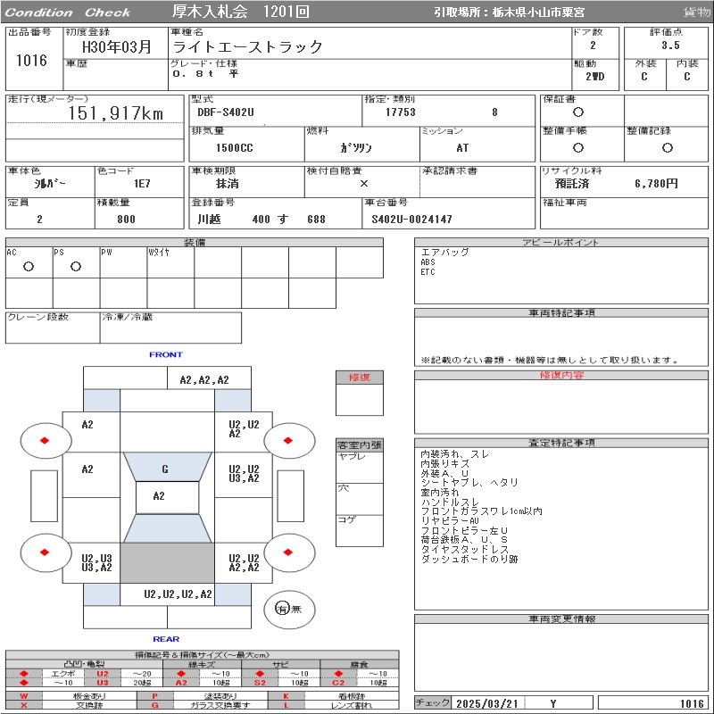Click the recycle status 預託済
Screen dimensions: 714x714
572,184
